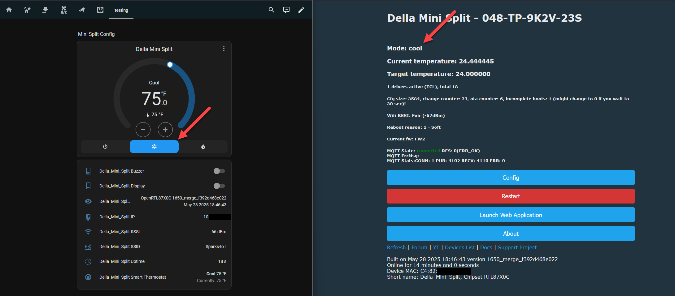Toggle Della_Mini_Split Buzzer switch

click(x=219, y=171)
